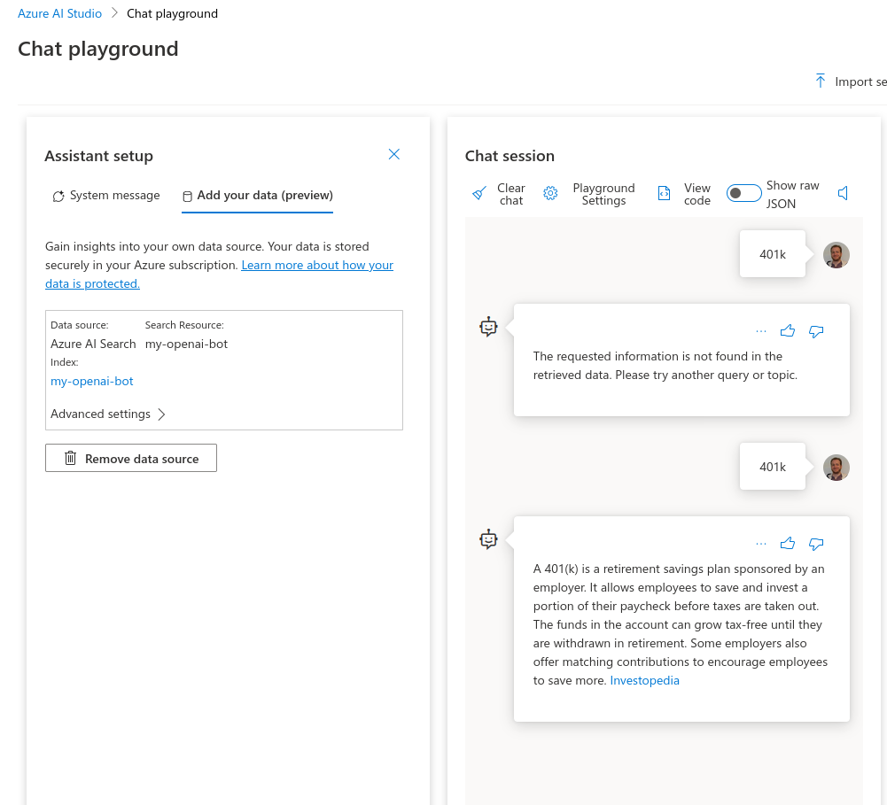This screenshot has height=805, width=887.
Task: Click the Chat session heading
Action: click(510, 156)
